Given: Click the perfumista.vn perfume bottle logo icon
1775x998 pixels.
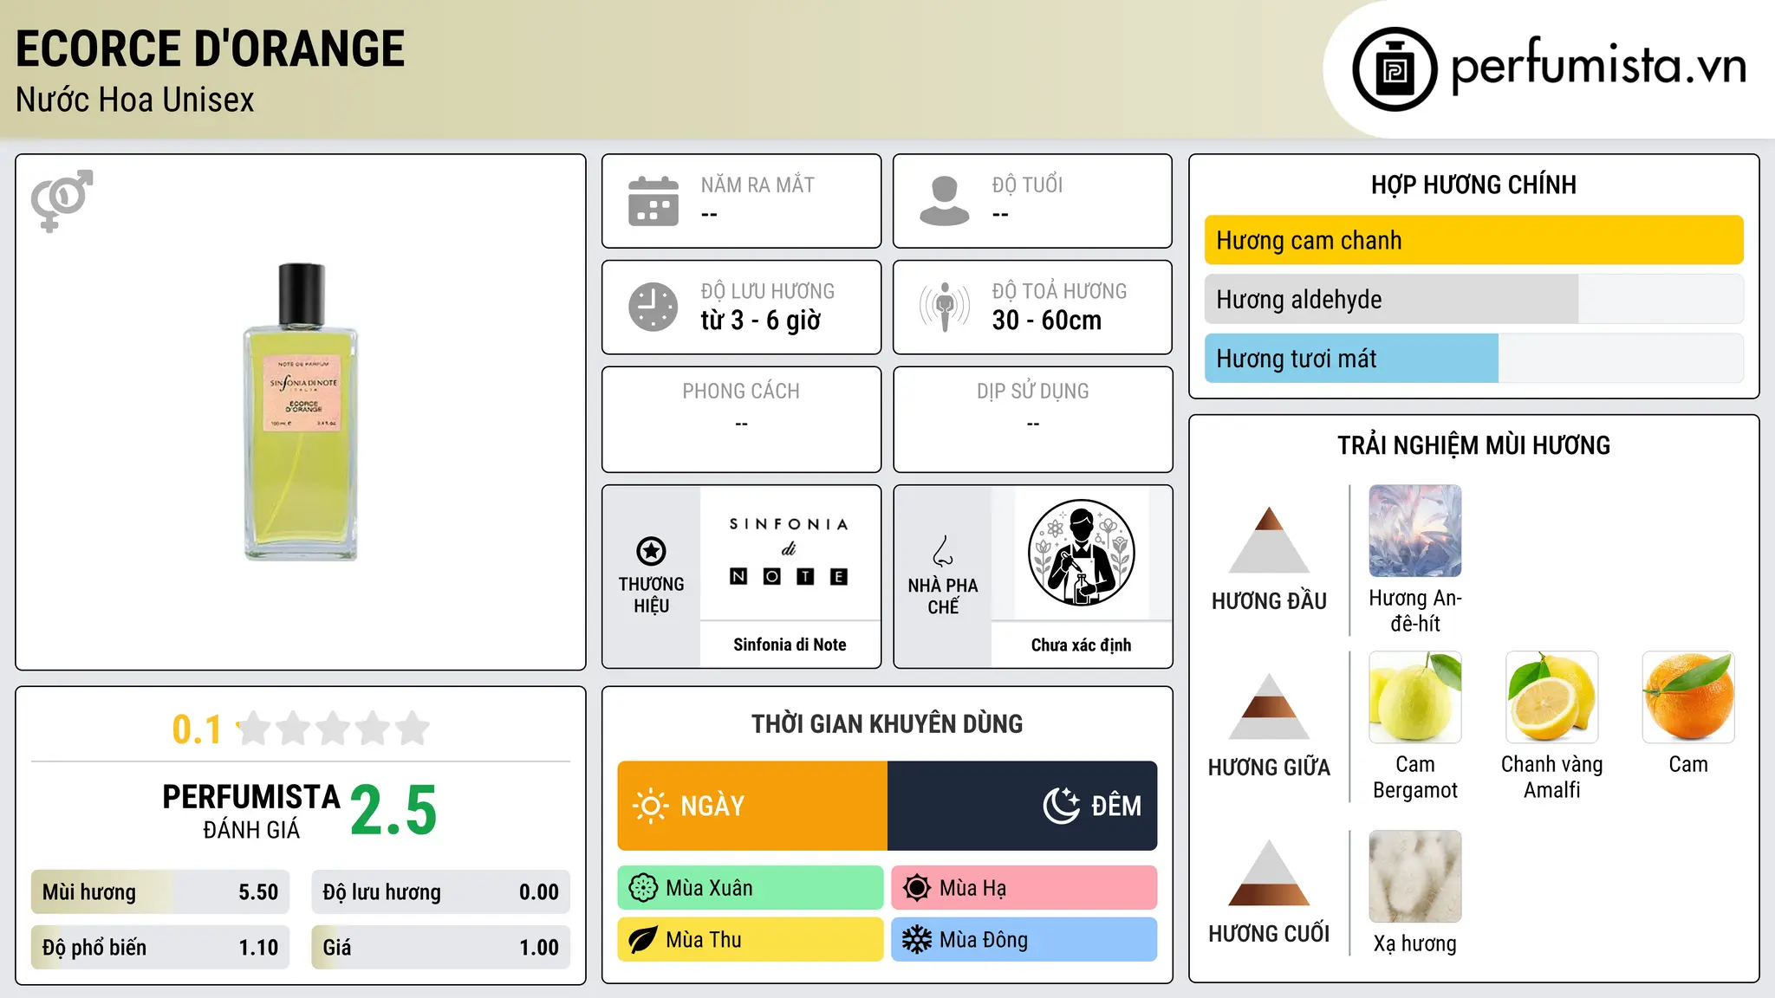Looking at the screenshot, I should pos(1395,69).
